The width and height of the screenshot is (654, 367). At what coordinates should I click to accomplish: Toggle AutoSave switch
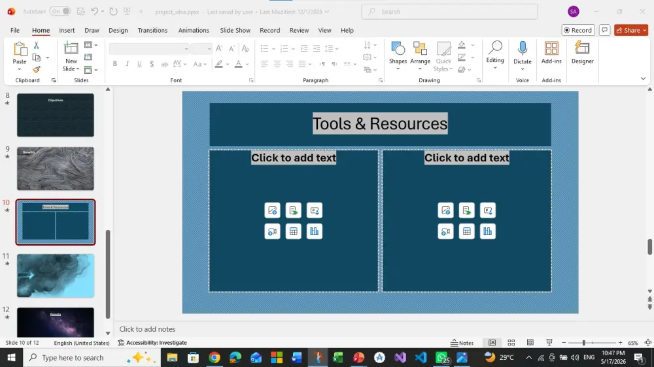click(x=60, y=11)
